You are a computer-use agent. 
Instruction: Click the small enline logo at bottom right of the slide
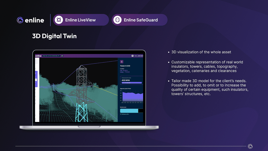pos(250,146)
